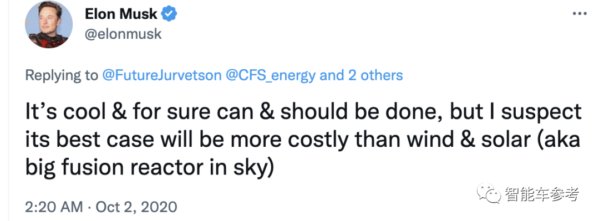This screenshot has width=599, height=221.
Task: Open the @CFS_energy mention
Action: [x=270, y=75]
